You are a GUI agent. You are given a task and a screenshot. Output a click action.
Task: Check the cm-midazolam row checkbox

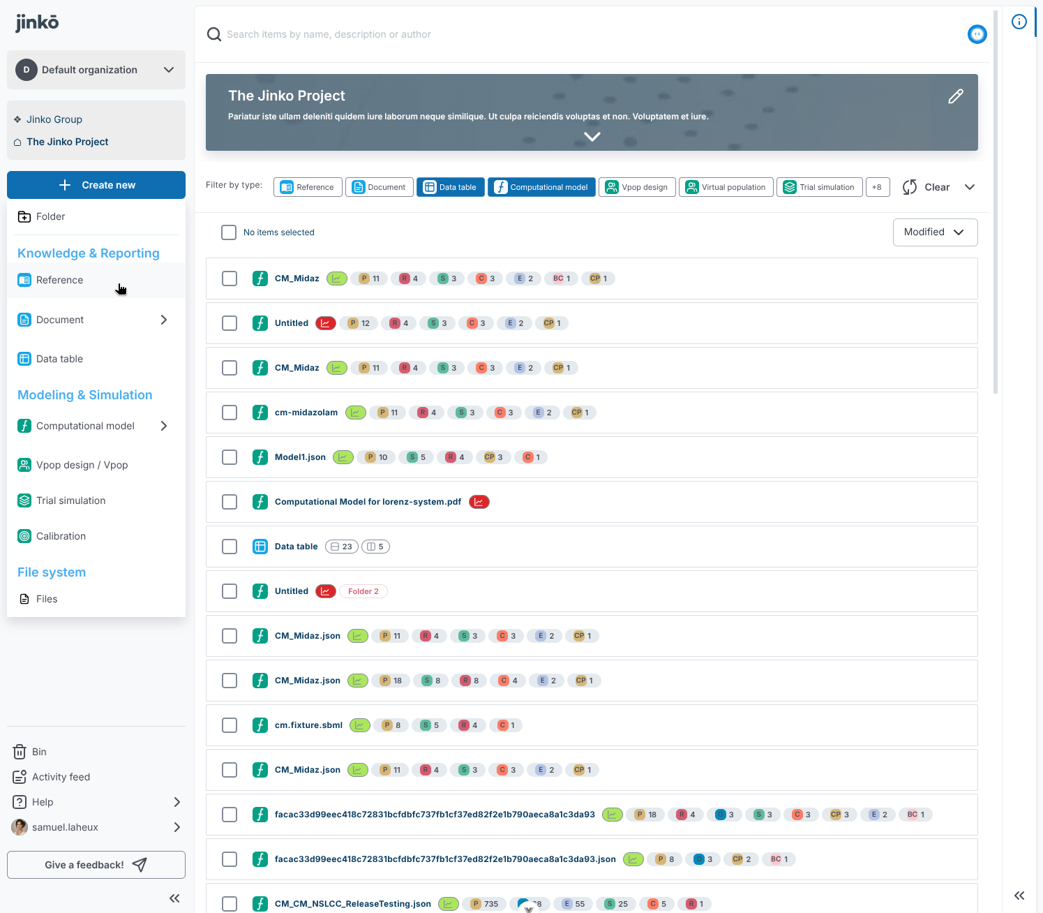(230, 413)
